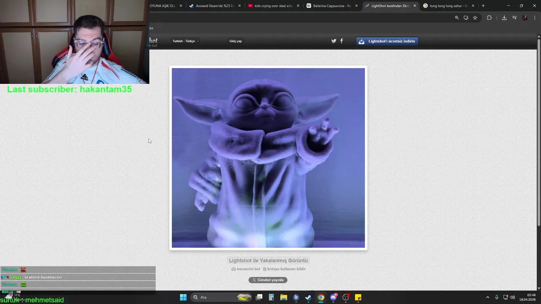Viewport: 541px width, 304px height.
Task: Open OBS Studio from the taskbar
Action: pyautogui.click(x=346, y=297)
